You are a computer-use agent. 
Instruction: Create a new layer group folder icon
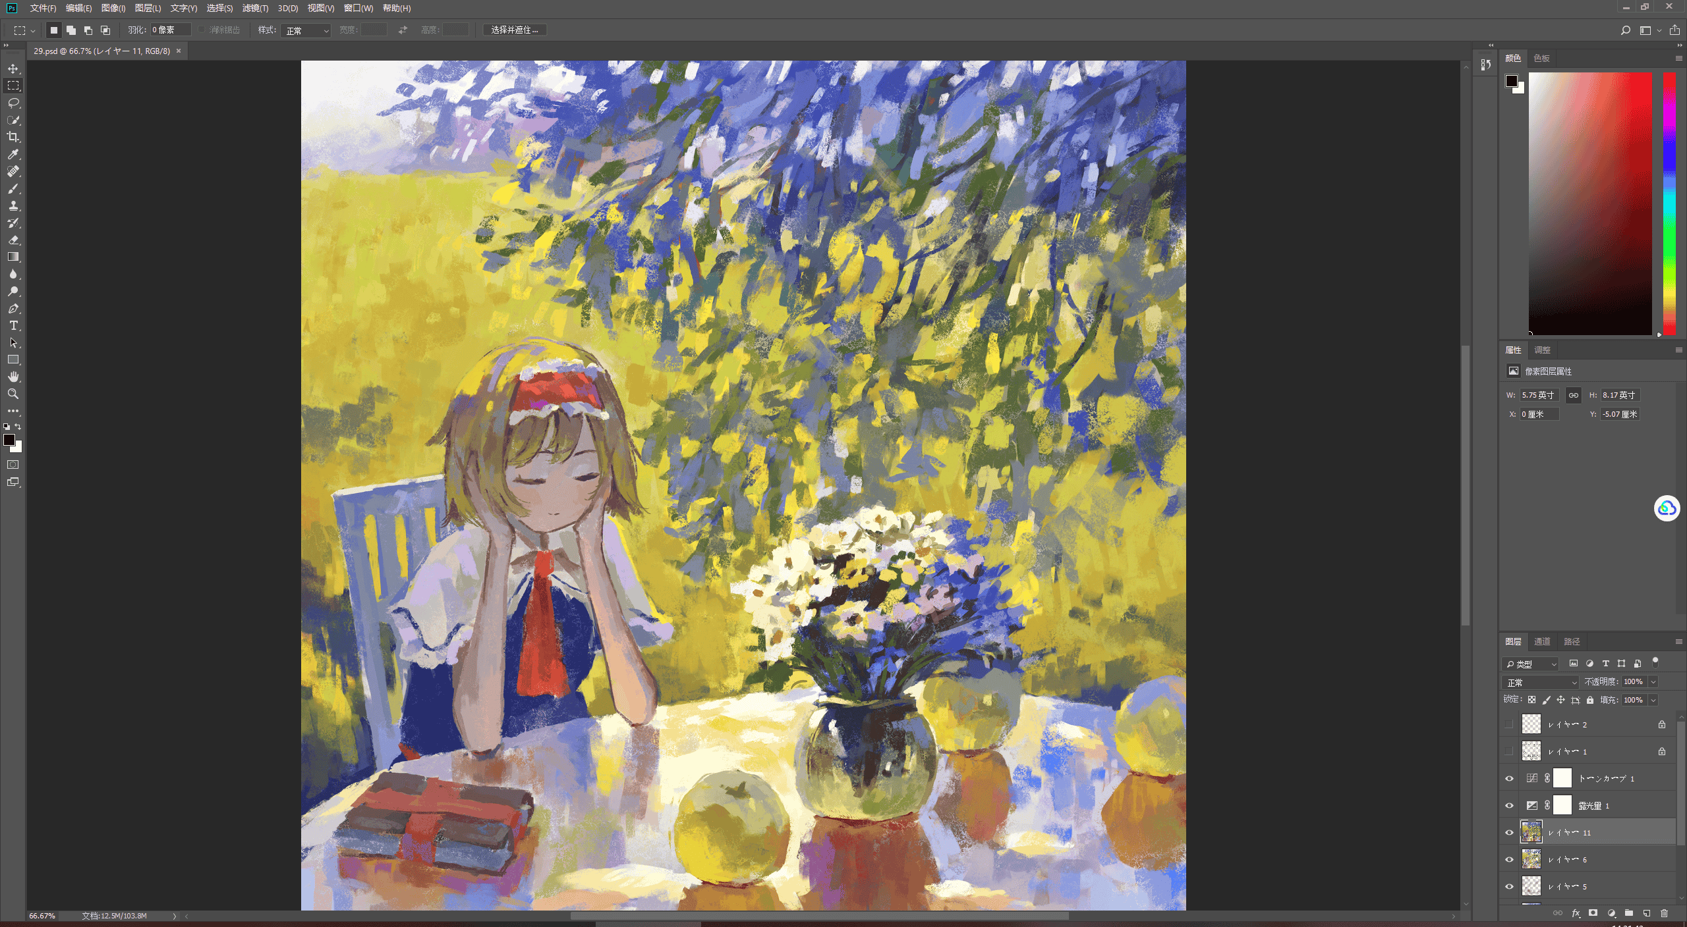pos(1629,913)
